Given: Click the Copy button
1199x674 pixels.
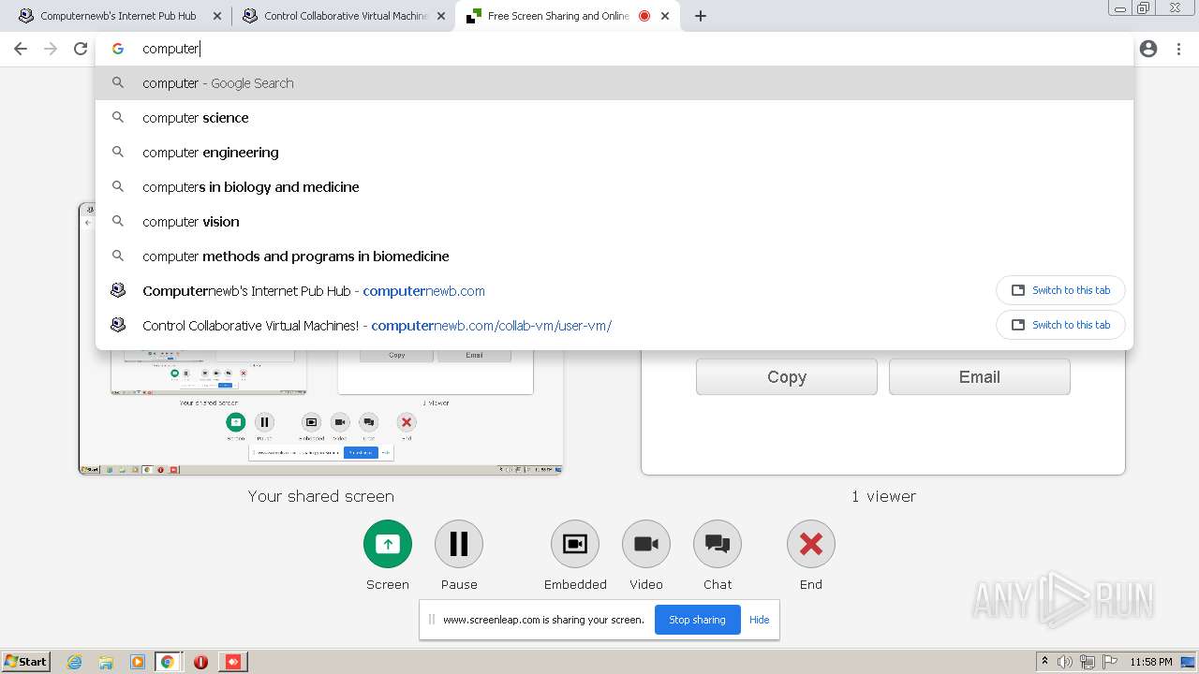Looking at the screenshot, I should tap(787, 376).
